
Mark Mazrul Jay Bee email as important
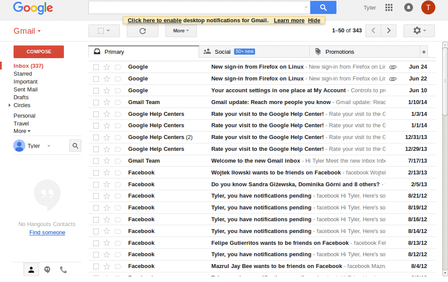click(118, 267)
